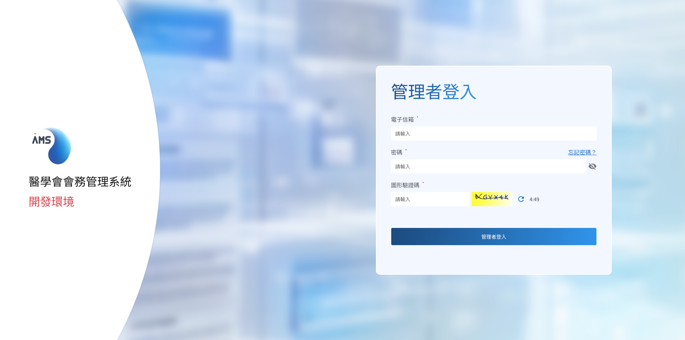The height and width of the screenshot is (340, 685).
Task: Click the refresh icon beside the 4:49 timer
Action: pos(521,199)
